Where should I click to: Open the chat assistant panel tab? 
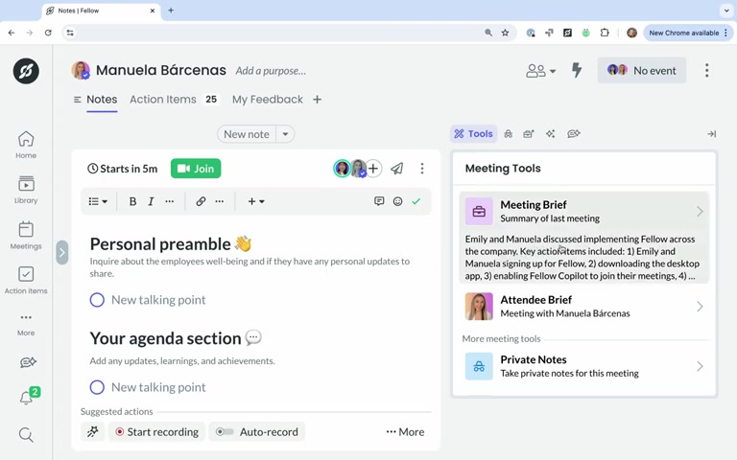pos(574,134)
